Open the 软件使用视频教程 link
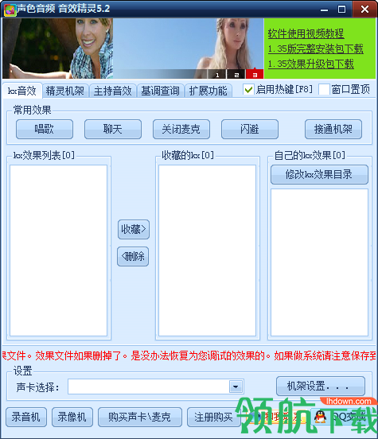 point(306,34)
